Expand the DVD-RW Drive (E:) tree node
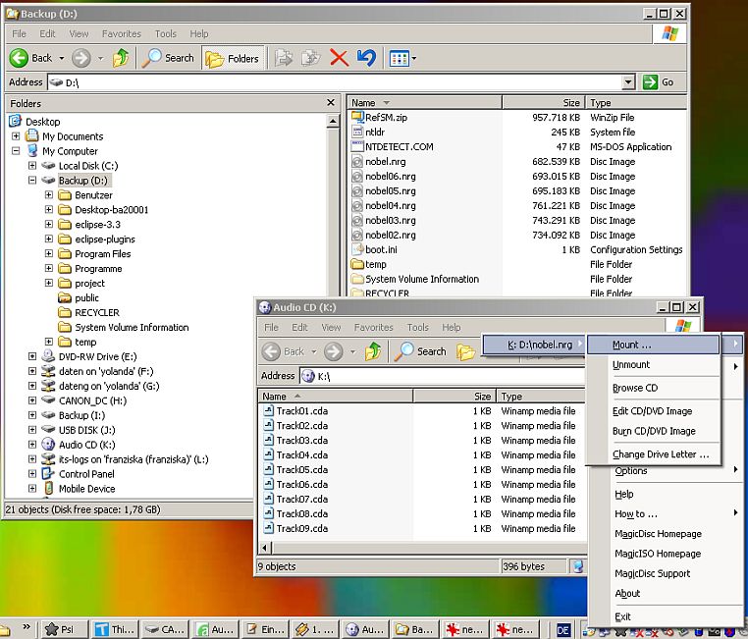This screenshot has width=748, height=639. 32,356
